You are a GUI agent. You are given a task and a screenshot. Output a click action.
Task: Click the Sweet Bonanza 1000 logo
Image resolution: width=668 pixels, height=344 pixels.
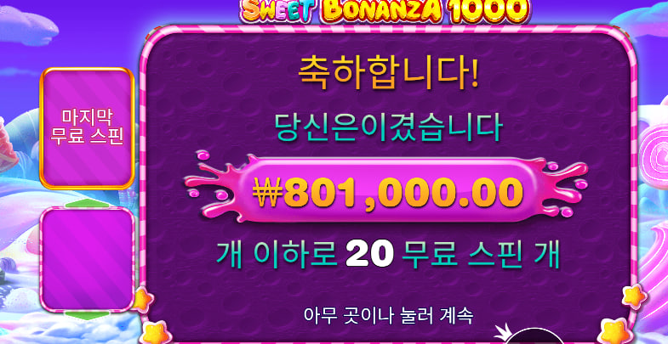[385, 11]
